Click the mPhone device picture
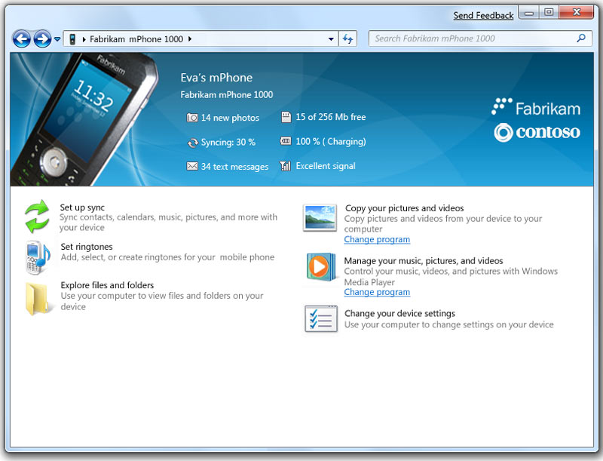This screenshot has height=461, width=603. pyautogui.click(x=83, y=119)
